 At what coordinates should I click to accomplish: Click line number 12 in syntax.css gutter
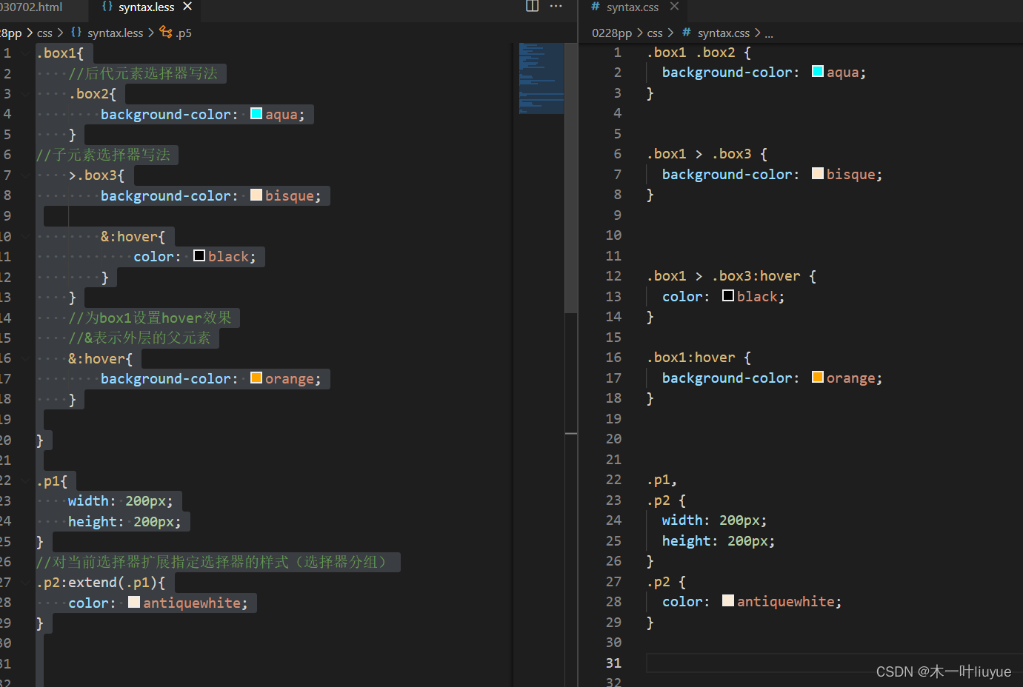[x=613, y=276]
